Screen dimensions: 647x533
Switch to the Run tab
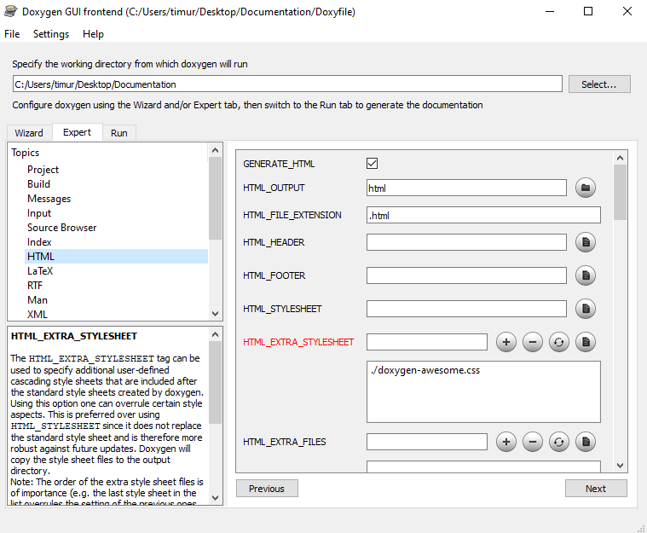[118, 133]
